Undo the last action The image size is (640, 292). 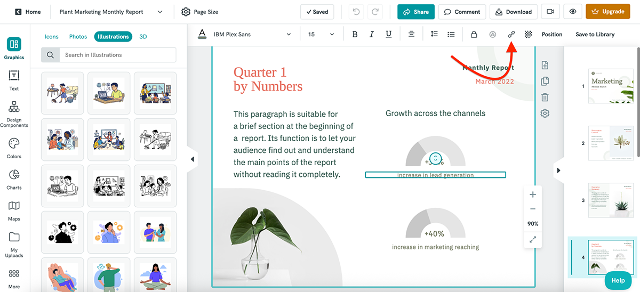coord(357,12)
